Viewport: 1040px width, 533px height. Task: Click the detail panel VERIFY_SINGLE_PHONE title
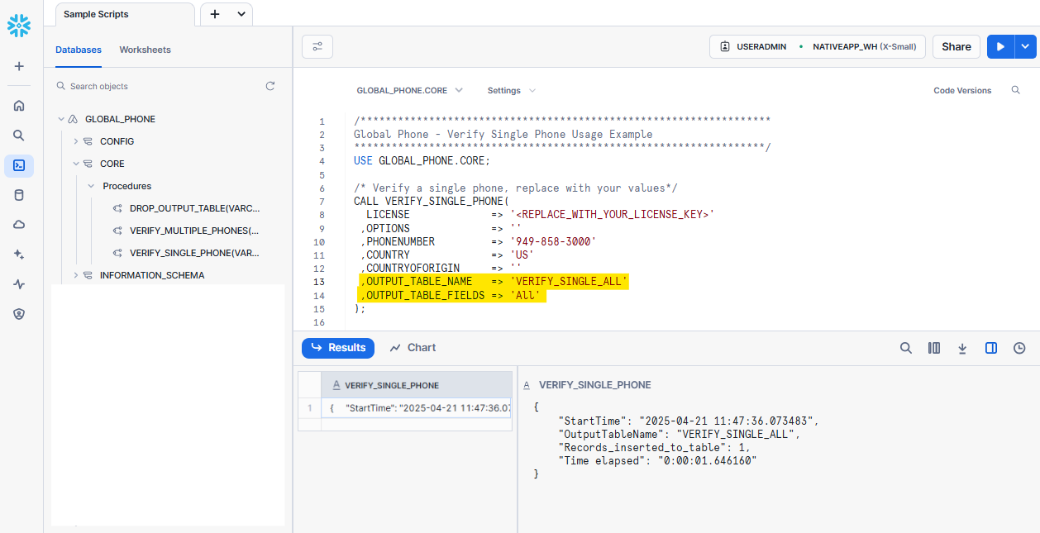tap(594, 385)
